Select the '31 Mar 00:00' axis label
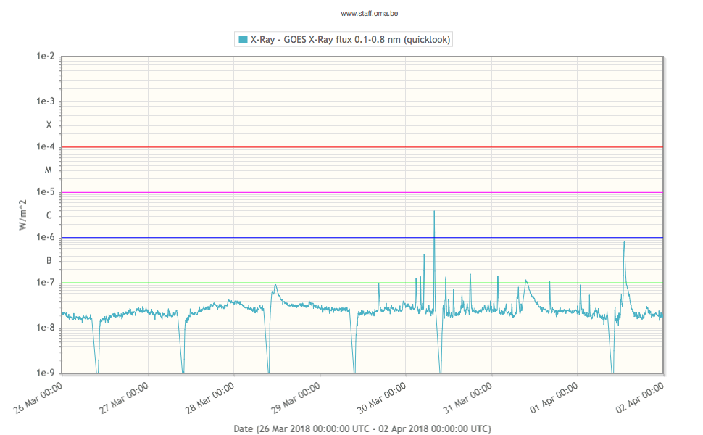The image size is (703, 435). click(x=468, y=398)
